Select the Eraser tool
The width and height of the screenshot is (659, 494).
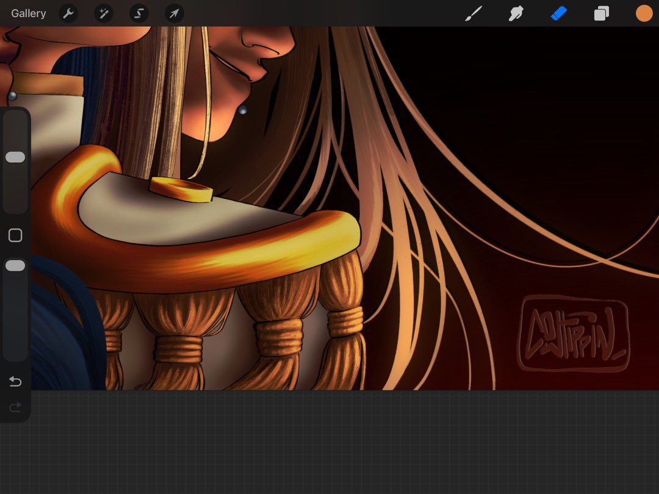pos(558,13)
